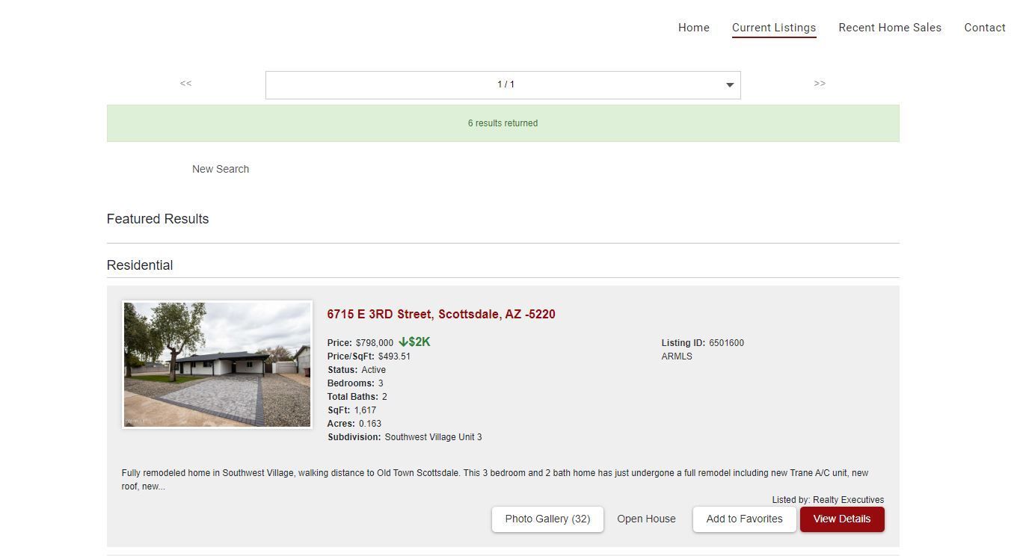Click 'Listed by: Realty Executives' text

[x=828, y=500]
